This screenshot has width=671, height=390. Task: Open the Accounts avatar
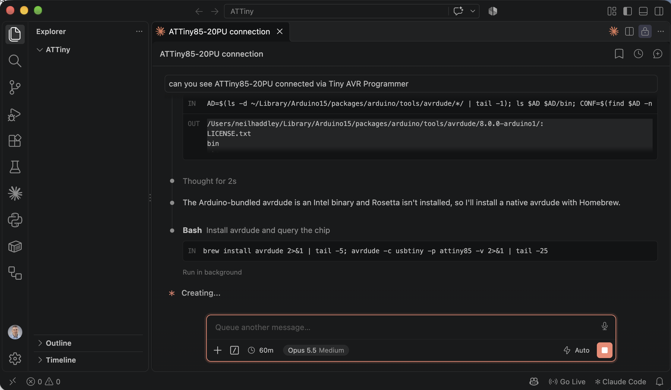coord(15,332)
